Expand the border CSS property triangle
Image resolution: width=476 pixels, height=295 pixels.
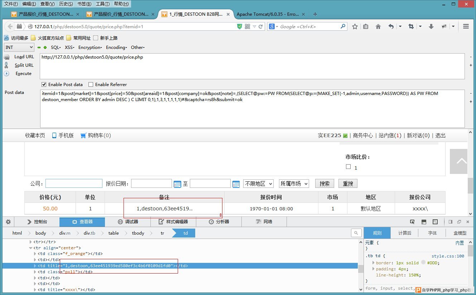374,262
